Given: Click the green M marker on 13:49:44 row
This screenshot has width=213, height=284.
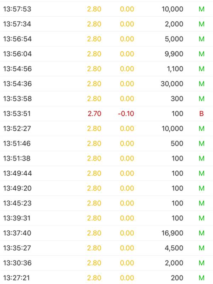Looking at the screenshot, I should 201,173.
